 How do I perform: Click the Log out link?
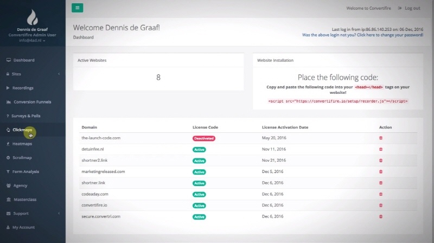[x=412, y=8]
